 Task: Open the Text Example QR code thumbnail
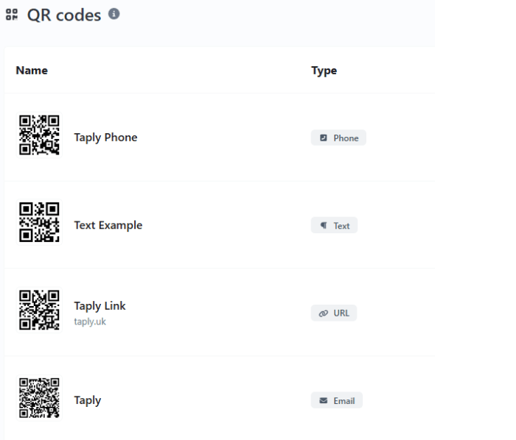pyautogui.click(x=39, y=223)
